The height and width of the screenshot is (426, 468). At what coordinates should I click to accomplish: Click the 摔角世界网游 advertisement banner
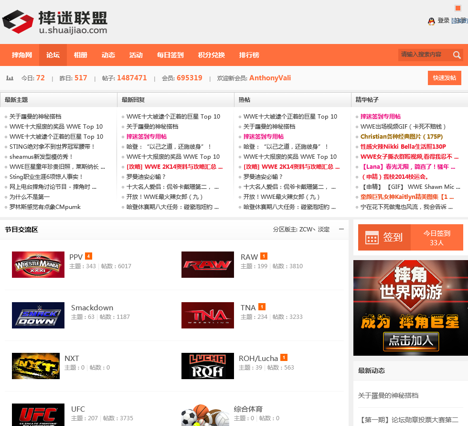(411, 308)
